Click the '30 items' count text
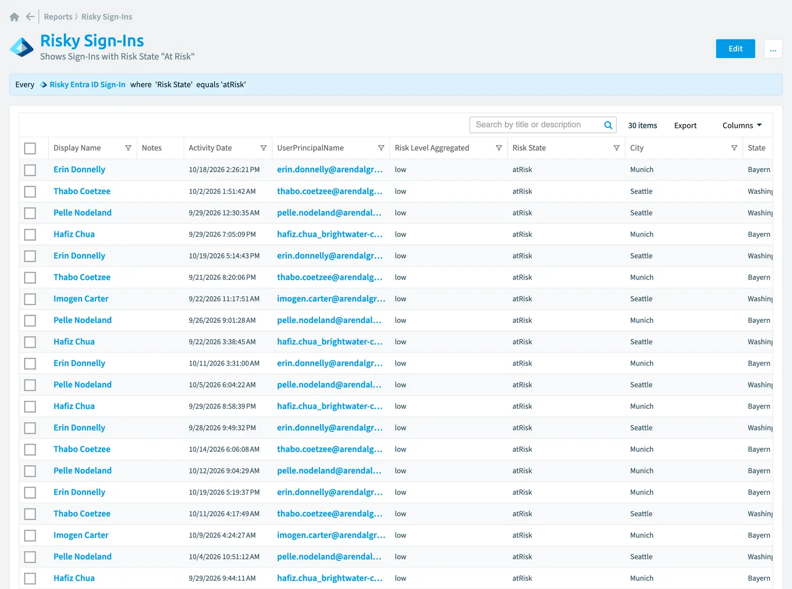 [x=643, y=125]
